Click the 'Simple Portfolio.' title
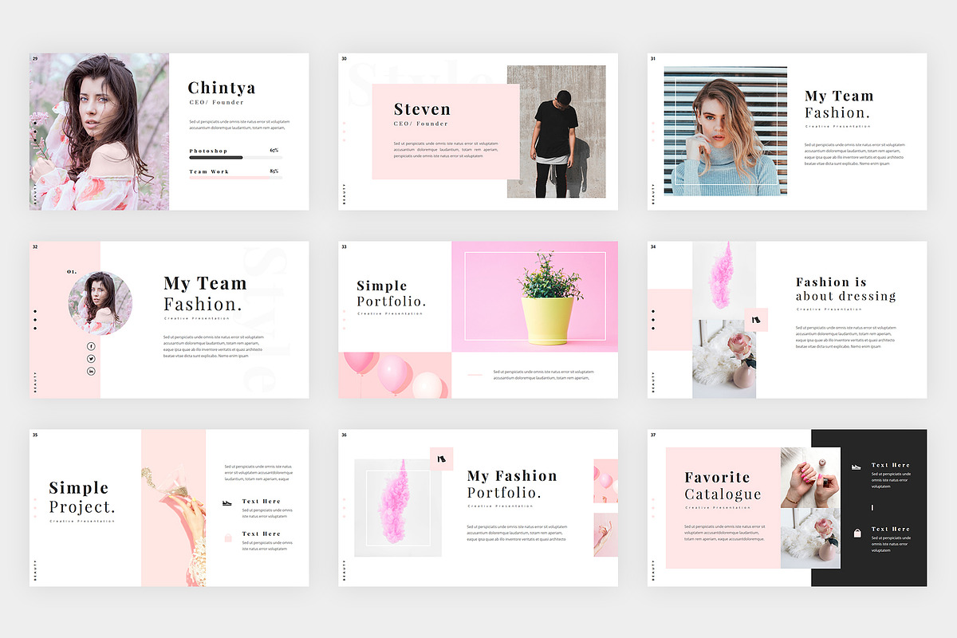This screenshot has width=957, height=638. tap(391, 293)
